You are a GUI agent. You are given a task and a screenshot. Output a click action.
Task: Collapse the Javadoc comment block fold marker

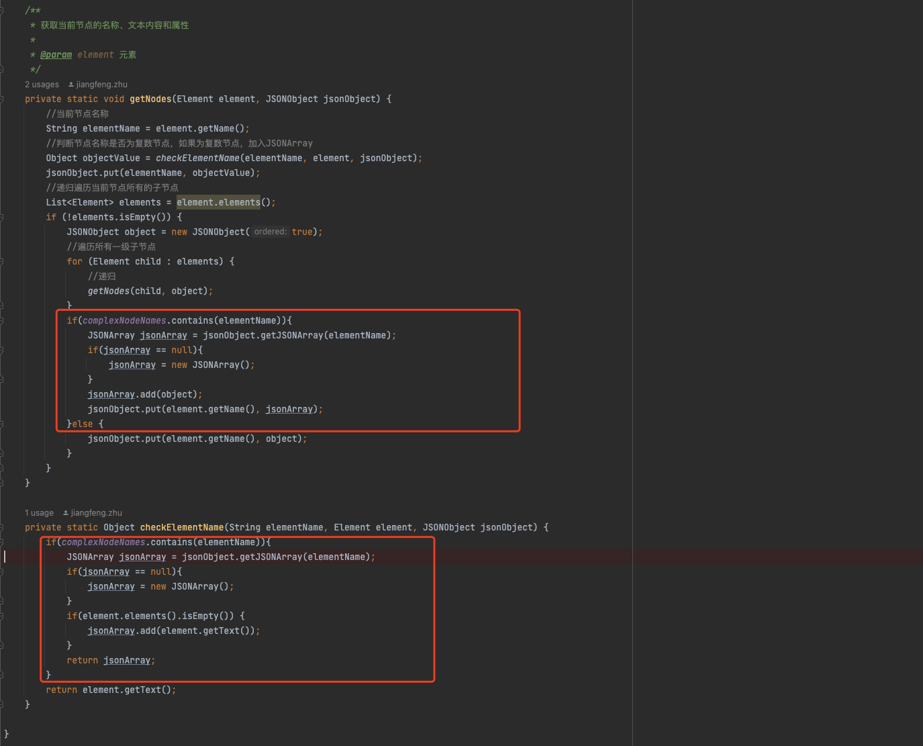tap(2, 11)
